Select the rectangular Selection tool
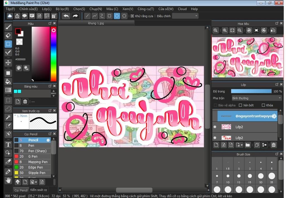Image resolution: width=286 pixels, height=198 pixels. pyautogui.click(x=8, y=100)
